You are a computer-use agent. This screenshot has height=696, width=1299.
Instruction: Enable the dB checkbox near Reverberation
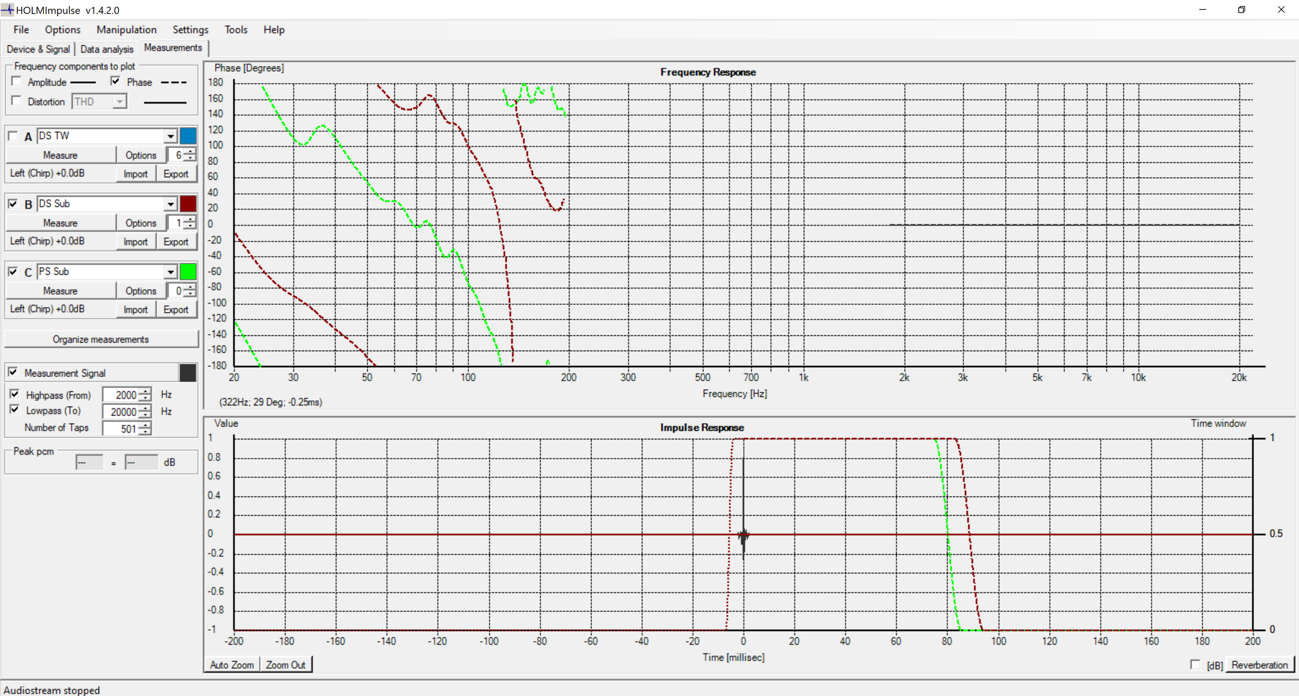pos(1195,664)
